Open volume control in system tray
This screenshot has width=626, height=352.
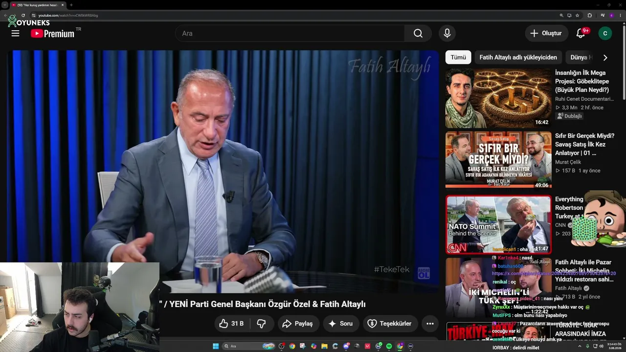(601, 346)
